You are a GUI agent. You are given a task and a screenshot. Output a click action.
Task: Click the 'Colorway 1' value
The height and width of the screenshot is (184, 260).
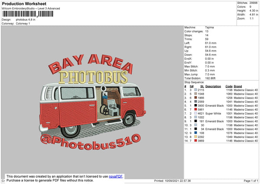tap(23, 23)
